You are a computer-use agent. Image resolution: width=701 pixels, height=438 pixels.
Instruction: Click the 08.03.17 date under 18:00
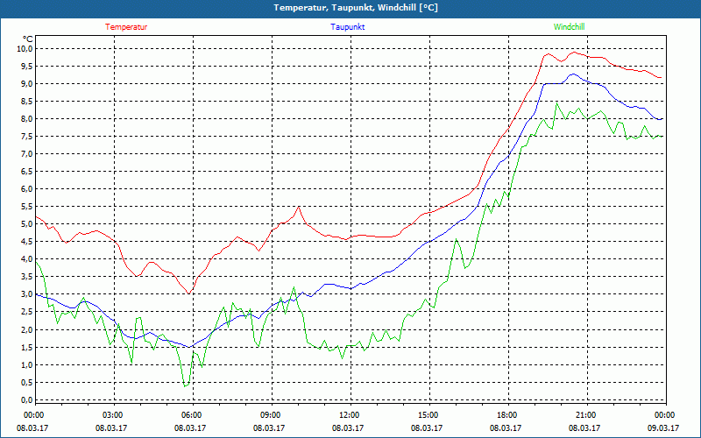[x=506, y=427]
